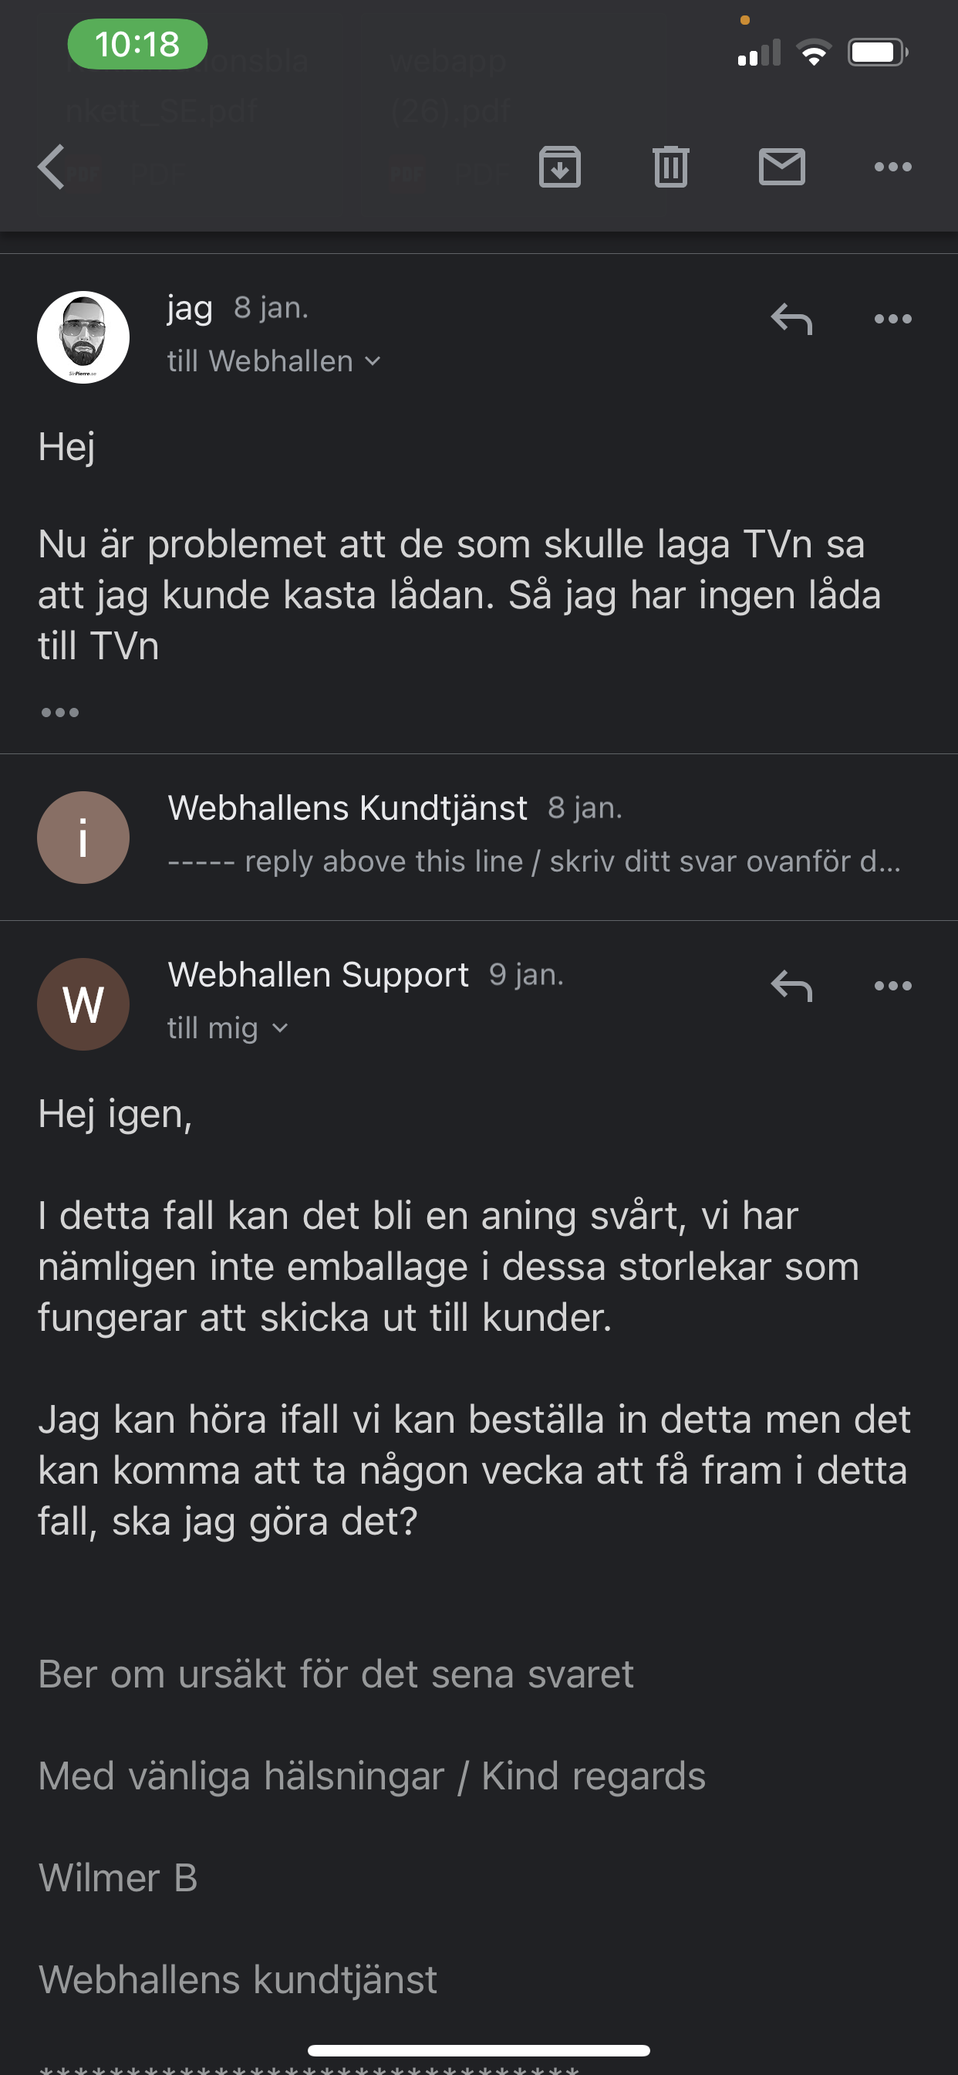This screenshot has height=2075, width=958.
Task: Mark thread as unread envelope icon
Action: click(x=781, y=167)
